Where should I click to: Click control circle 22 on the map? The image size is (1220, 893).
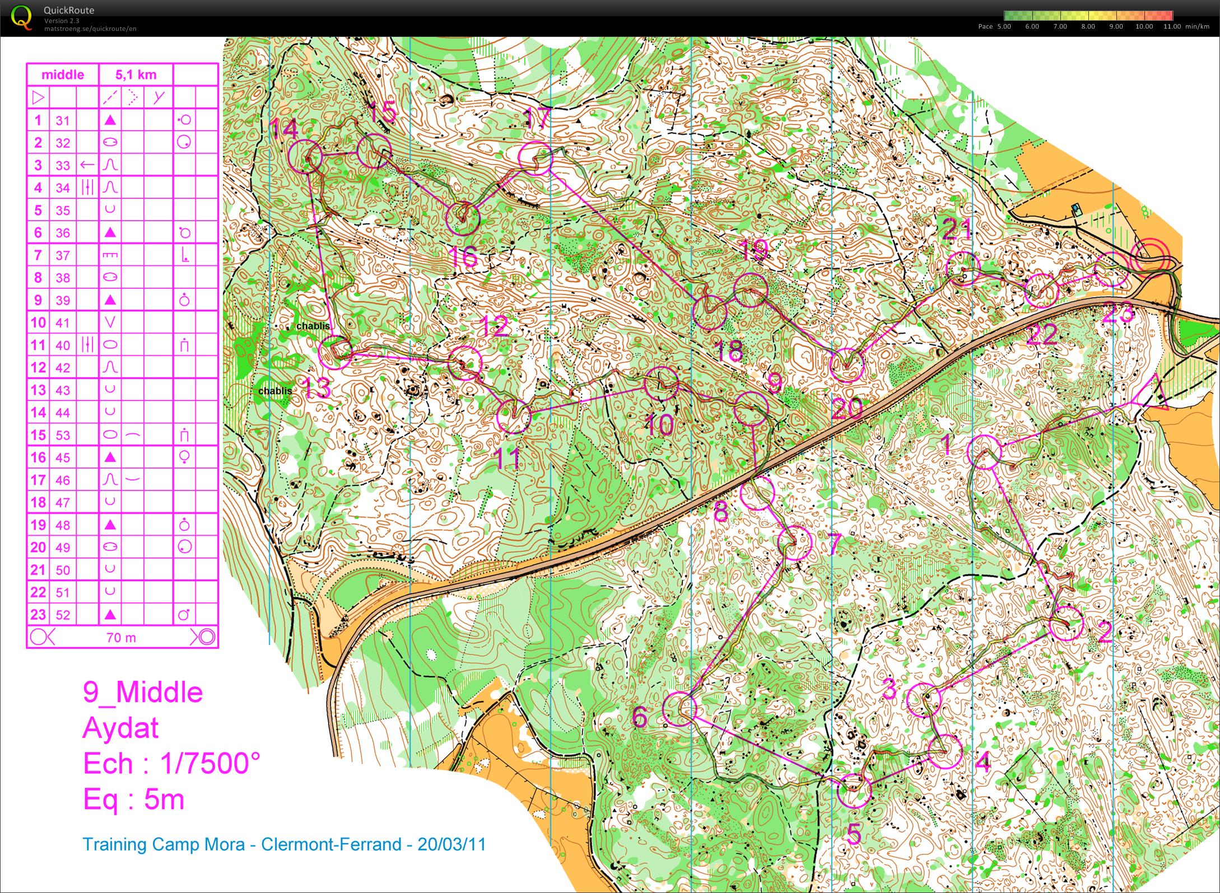[1041, 291]
